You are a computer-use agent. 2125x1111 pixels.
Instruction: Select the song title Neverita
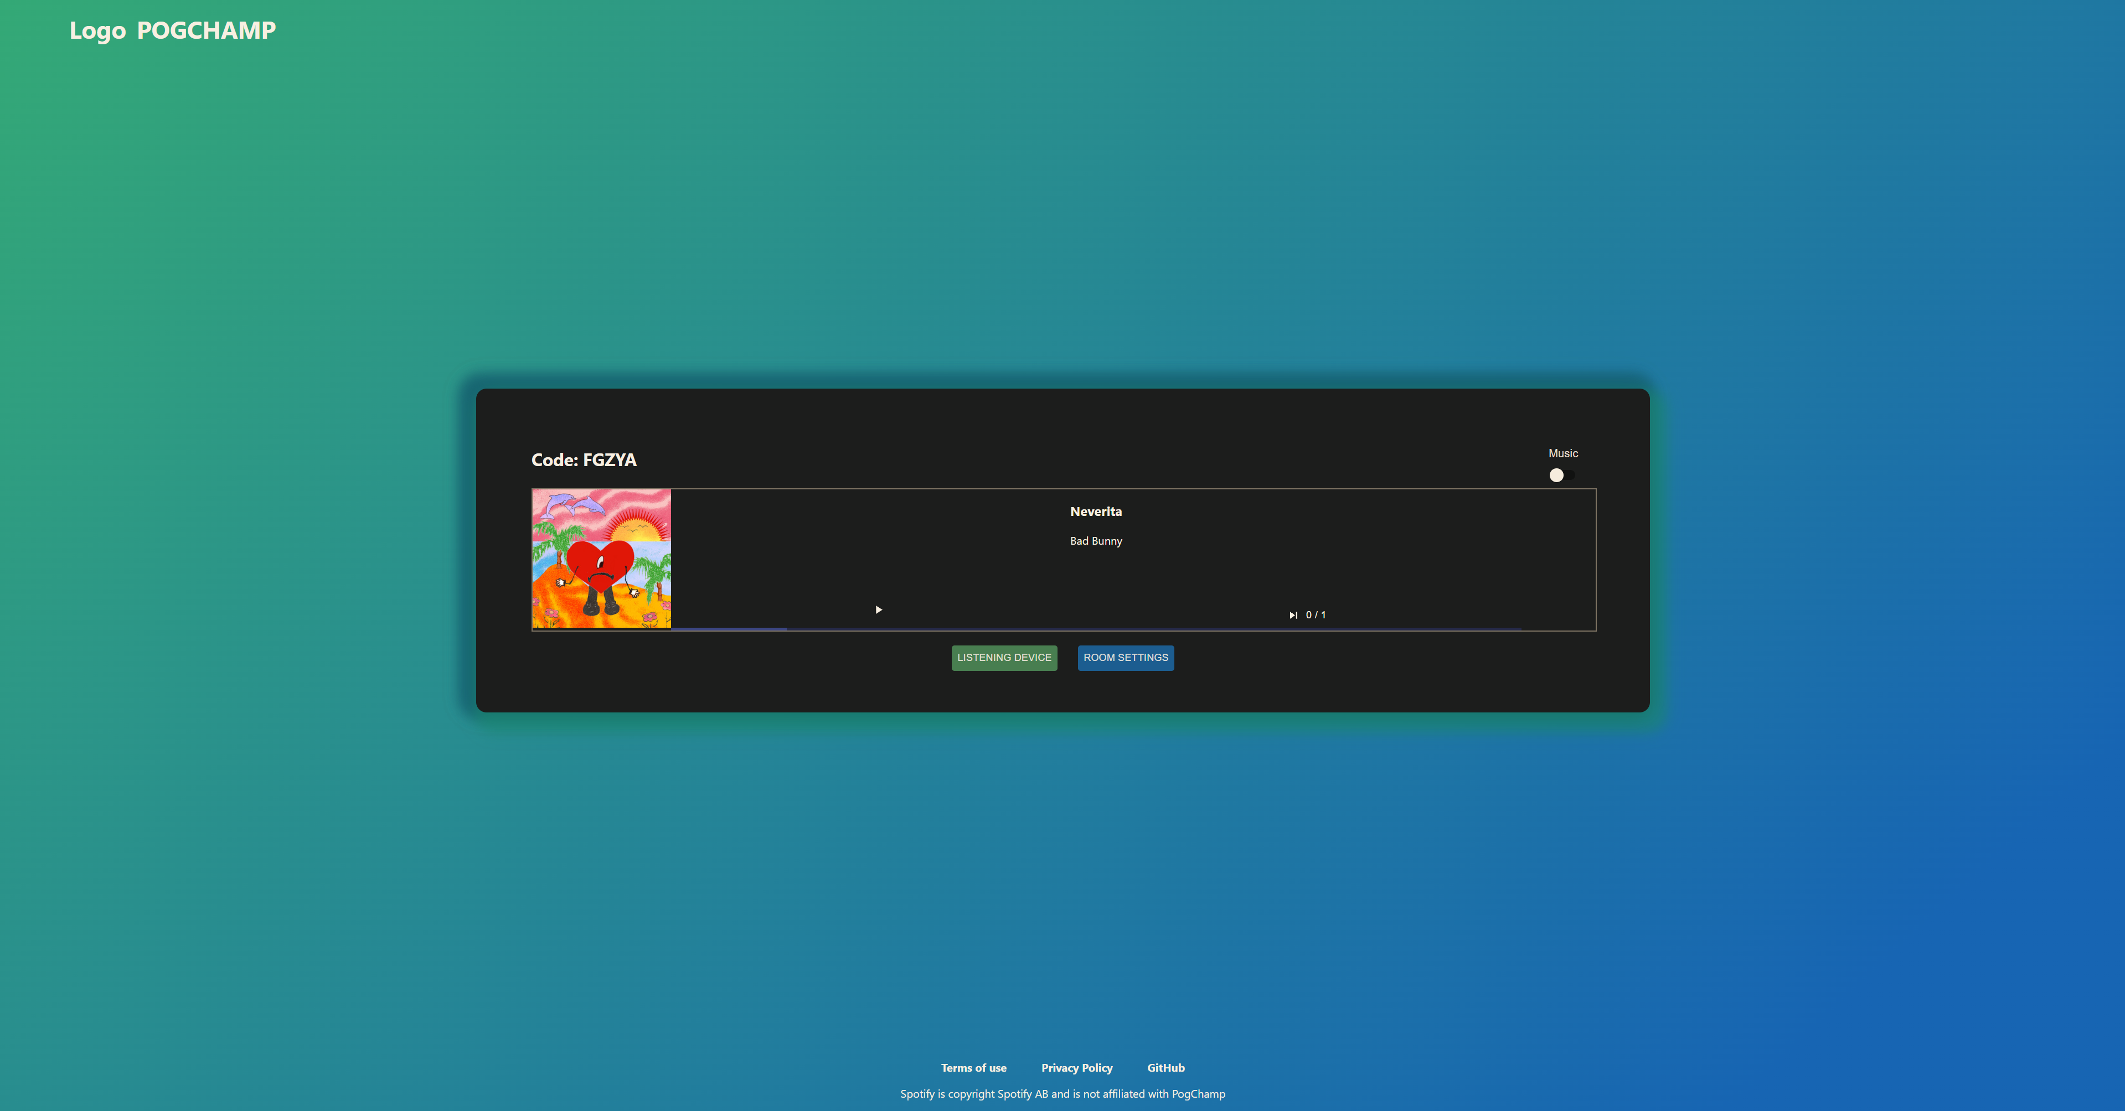(1096, 511)
